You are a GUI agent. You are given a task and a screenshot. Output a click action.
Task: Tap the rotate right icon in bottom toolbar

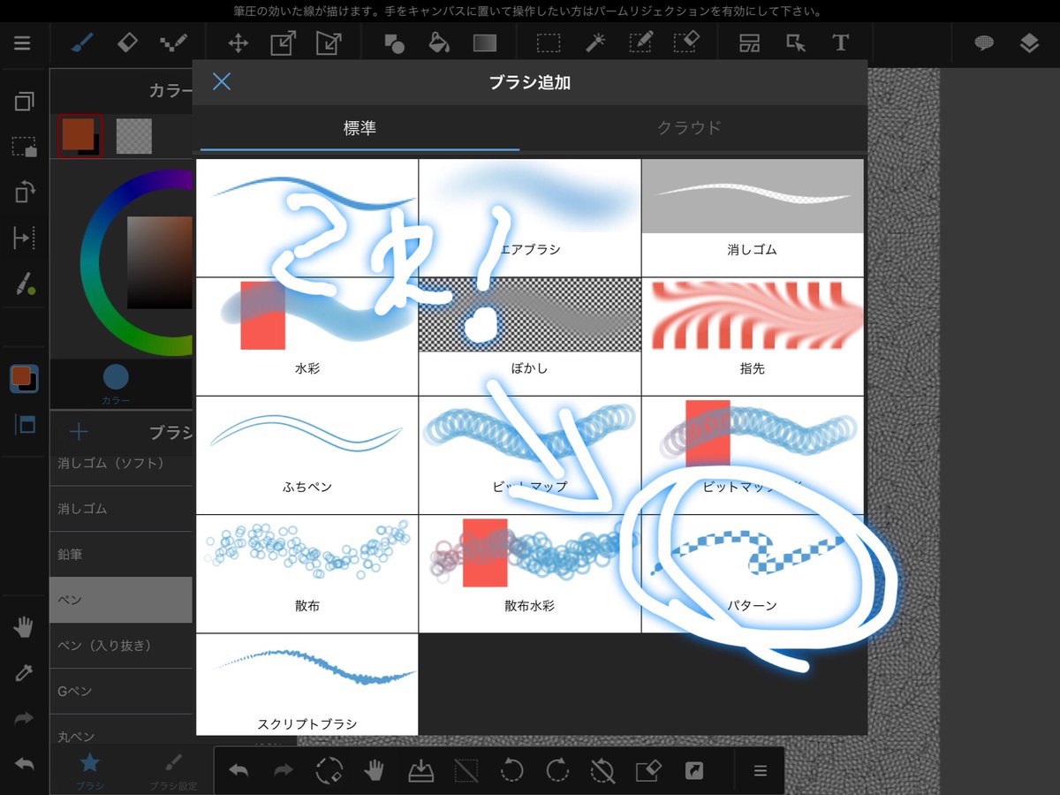[x=557, y=770]
